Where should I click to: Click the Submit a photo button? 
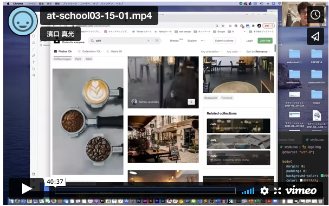click(x=224, y=41)
